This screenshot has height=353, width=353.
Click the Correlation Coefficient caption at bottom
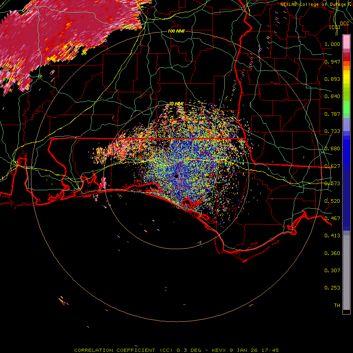point(176,350)
